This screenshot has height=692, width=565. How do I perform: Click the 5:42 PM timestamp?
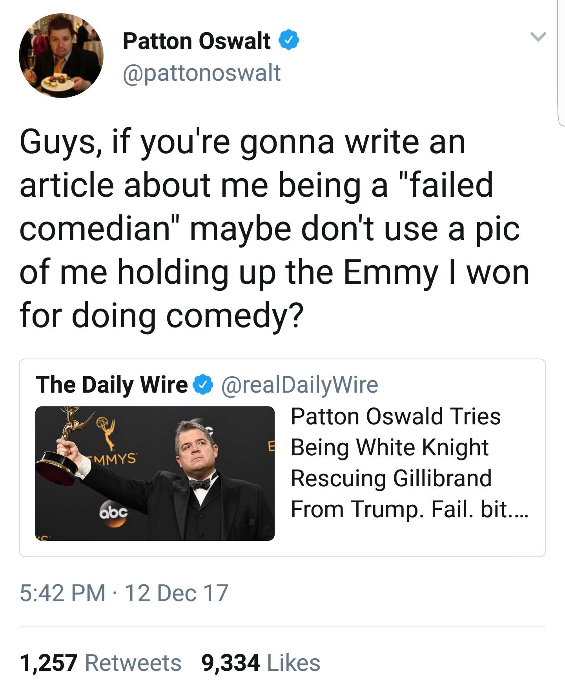pos(63,592)
